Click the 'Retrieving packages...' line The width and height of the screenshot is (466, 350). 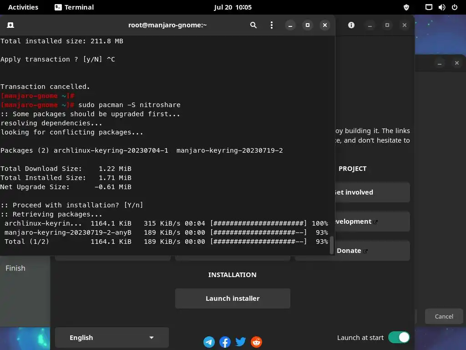[x=51, y=214]
